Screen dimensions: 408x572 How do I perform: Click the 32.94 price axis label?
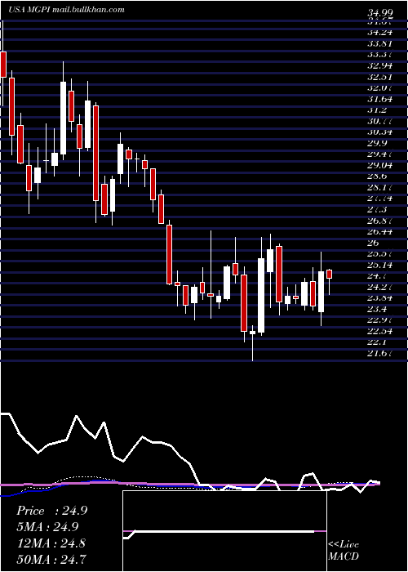click(x=379, y=65)
